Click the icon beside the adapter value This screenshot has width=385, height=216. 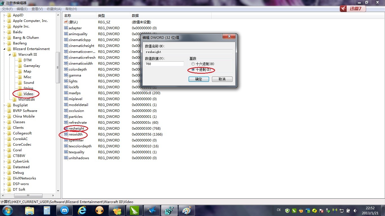66,28
